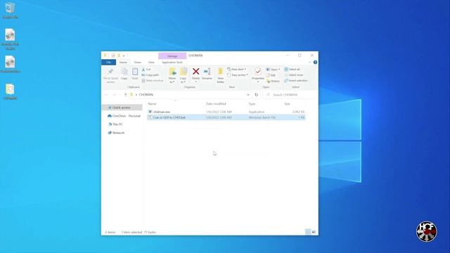This screenshot has height=253, width=450.
Task: Select the CHDMAN item on the desktop
Action: click(10, 92)
